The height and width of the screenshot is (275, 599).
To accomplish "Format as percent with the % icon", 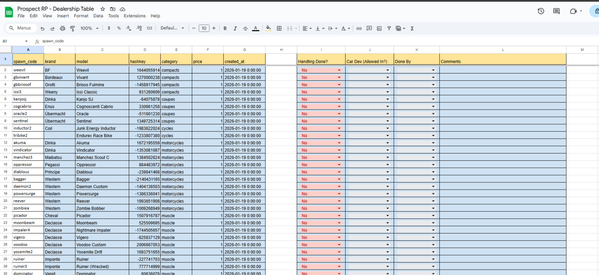I will pyautogui.click(x=119, y=28).
